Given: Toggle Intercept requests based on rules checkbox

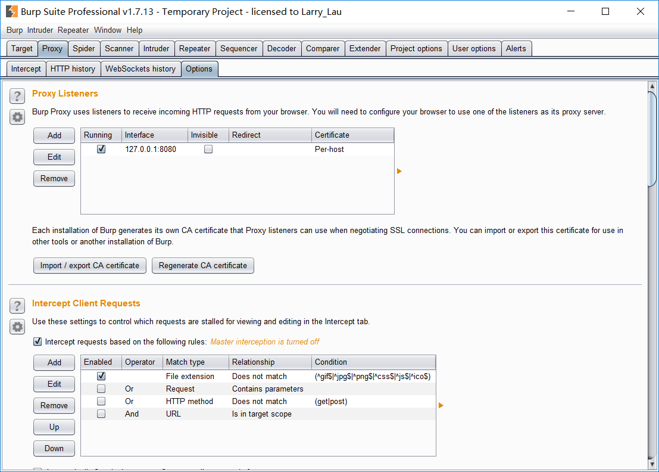Looking at the screenshot, I should pos(38,341).
